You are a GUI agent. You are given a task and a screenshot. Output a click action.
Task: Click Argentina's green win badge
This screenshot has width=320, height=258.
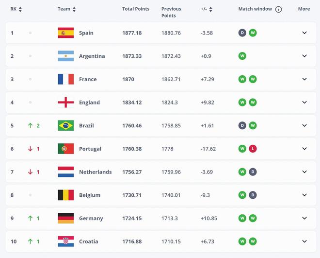[x=242, y=56]
